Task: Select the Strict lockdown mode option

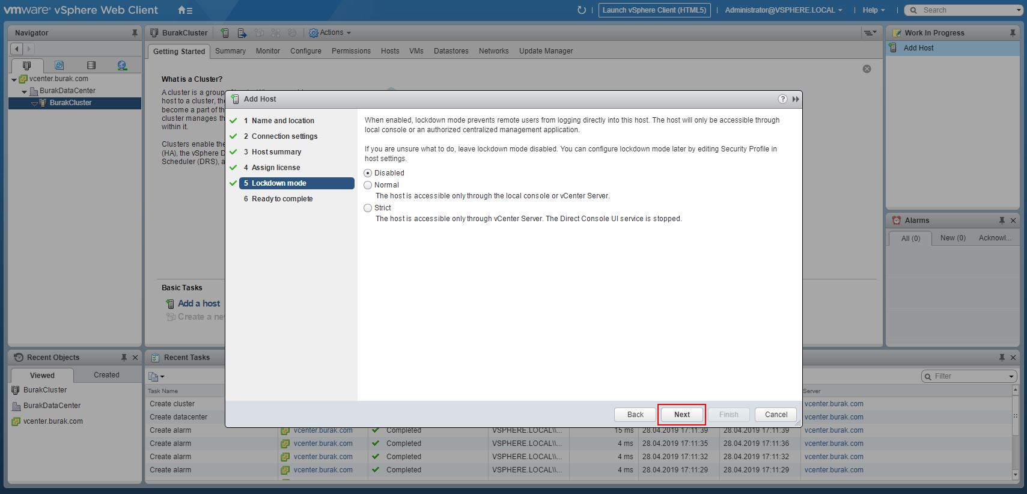Action: click(368, 208)
